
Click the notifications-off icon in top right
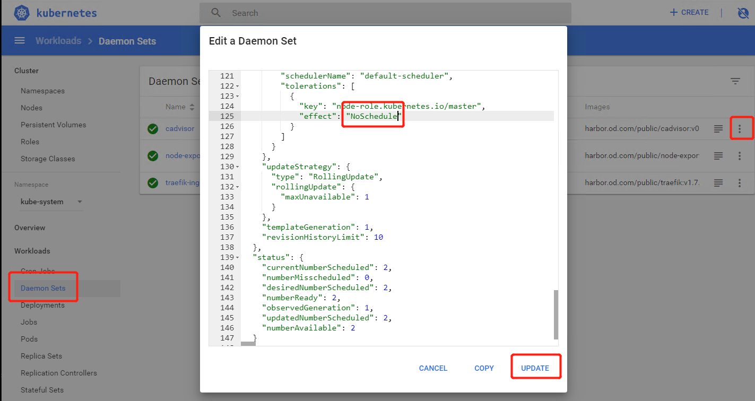pos(743,13)
